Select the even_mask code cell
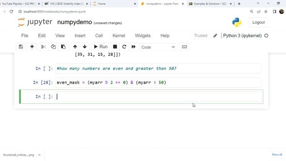This screenshot has height=161, width=286. tap(158, 82)
